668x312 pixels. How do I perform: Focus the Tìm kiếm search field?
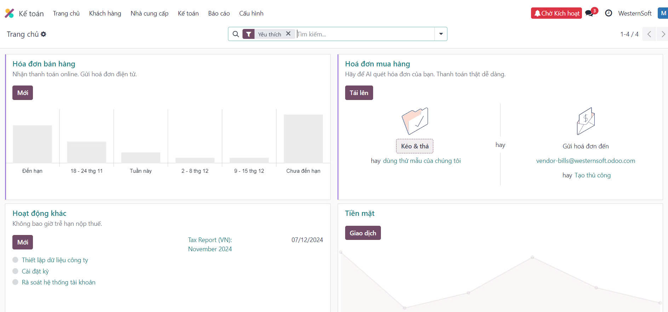click(x=365, y=34)
